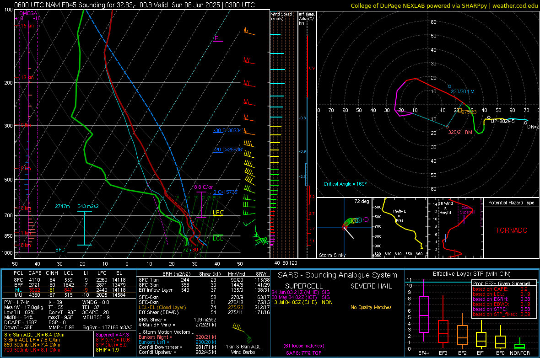The width and height of the screenshot is (540, 358).
Task: Click the 1km & 6km AGL Wind Barbs caption
Action: [243, 349]
